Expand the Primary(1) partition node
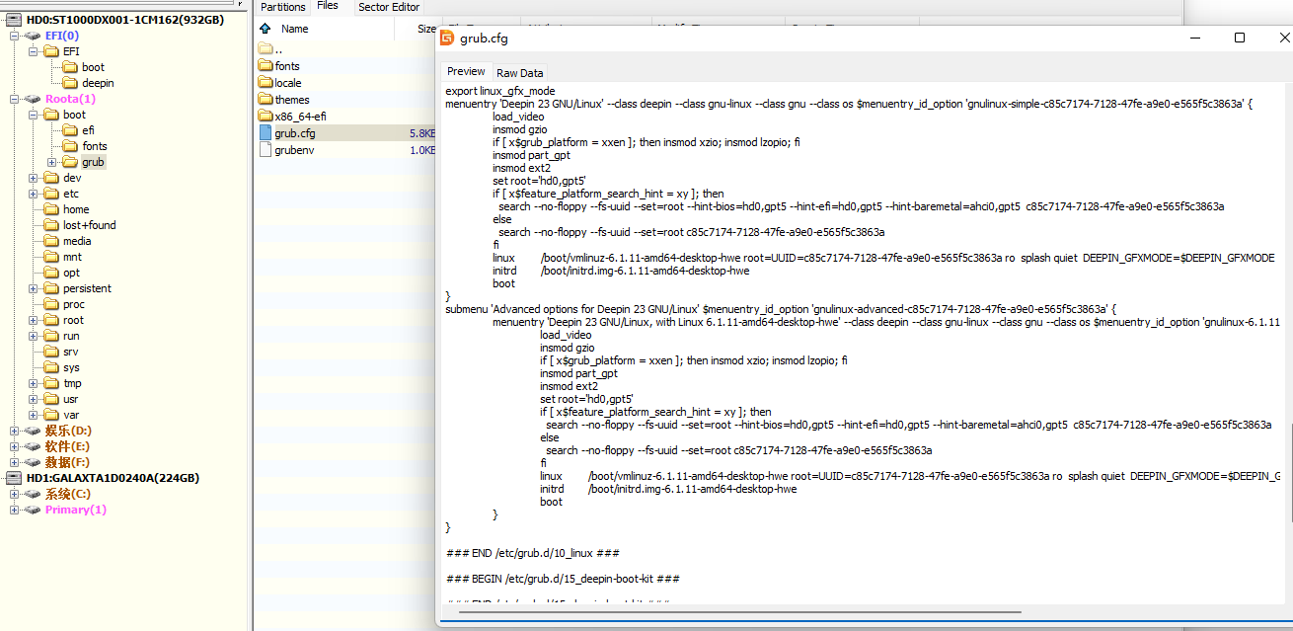Viewport: 1293px width, 631px height. click(x=14, y=510)
